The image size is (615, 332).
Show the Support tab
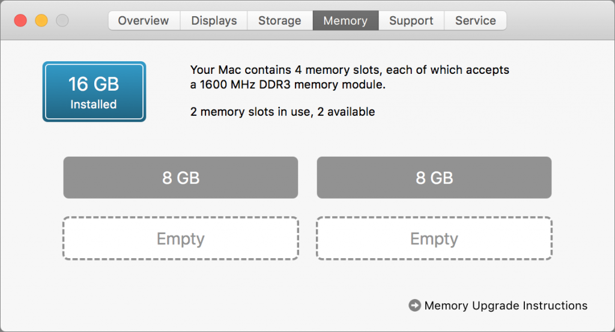[411, 20]
